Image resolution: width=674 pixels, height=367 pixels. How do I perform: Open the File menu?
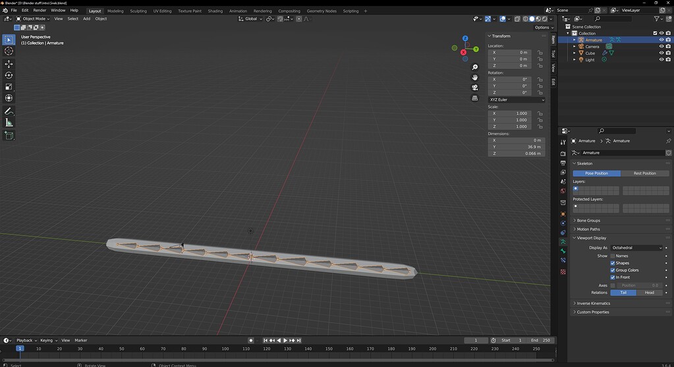tap(14, 11)
